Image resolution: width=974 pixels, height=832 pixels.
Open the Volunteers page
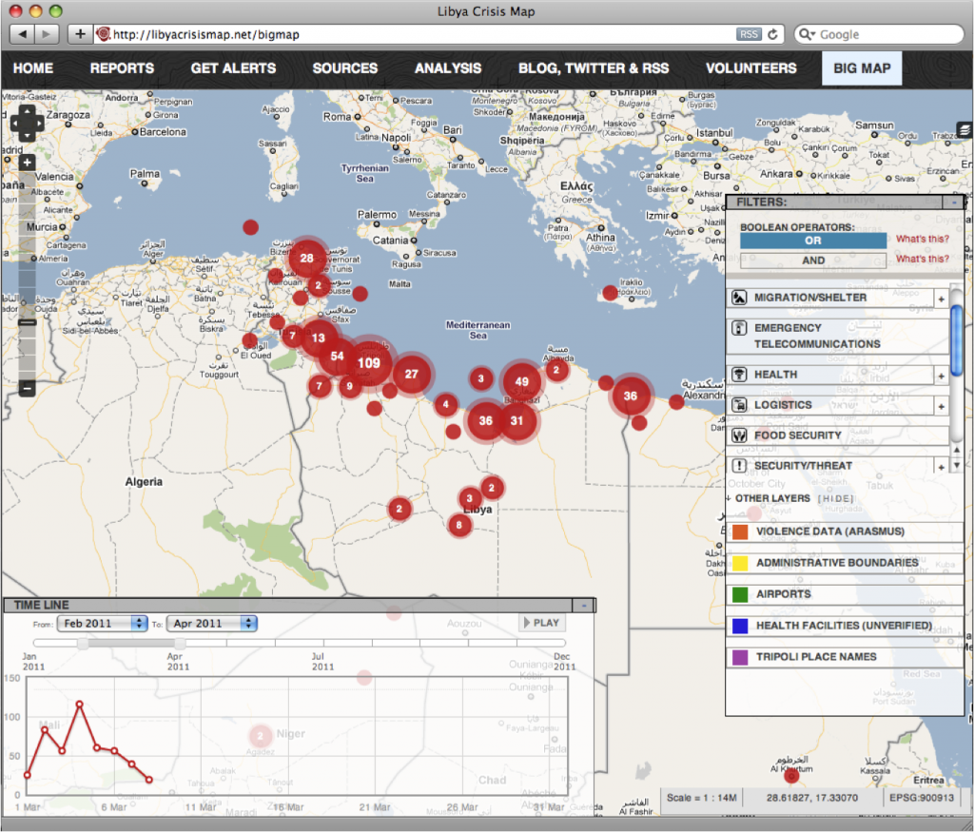click(x=751, y=68)
